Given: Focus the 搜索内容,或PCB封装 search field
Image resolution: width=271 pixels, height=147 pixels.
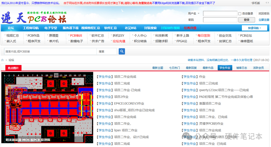Looking at the screenshot, I should (50, 52).
